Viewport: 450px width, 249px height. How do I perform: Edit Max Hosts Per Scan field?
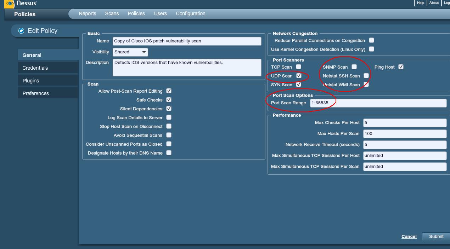pyautogui.click(x=405, y=134)
